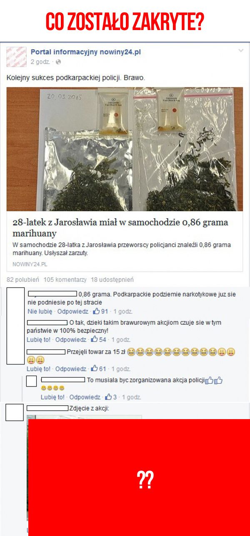Click the nowiny24.pl page profile picture
Viewport: 250px width, 536px height.
point(17,57)
